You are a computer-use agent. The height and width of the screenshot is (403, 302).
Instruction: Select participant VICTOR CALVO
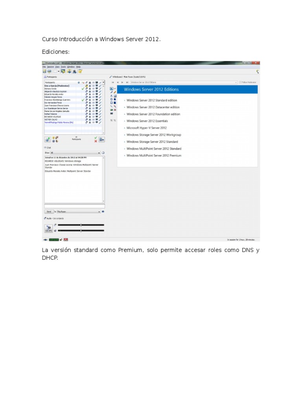coord(51,120)
